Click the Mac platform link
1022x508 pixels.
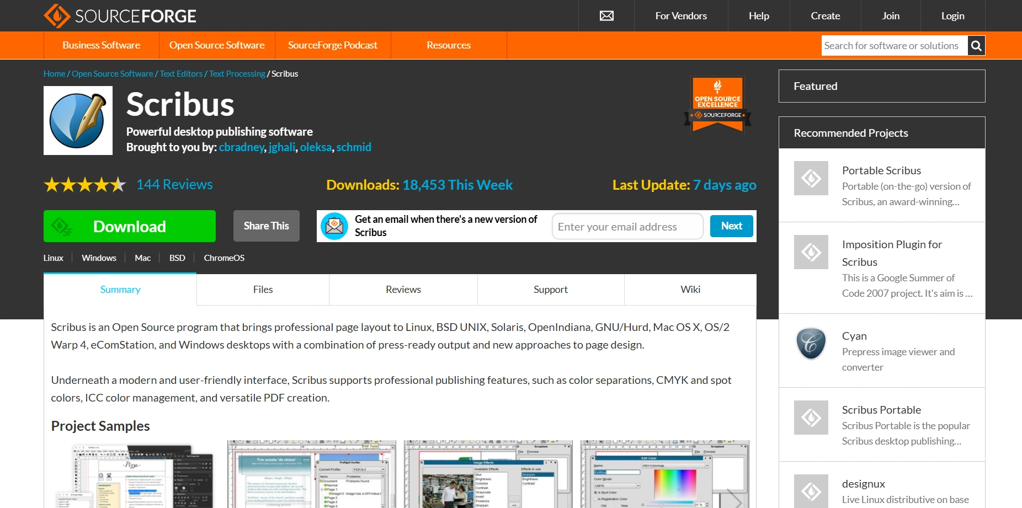coord(143,258)
